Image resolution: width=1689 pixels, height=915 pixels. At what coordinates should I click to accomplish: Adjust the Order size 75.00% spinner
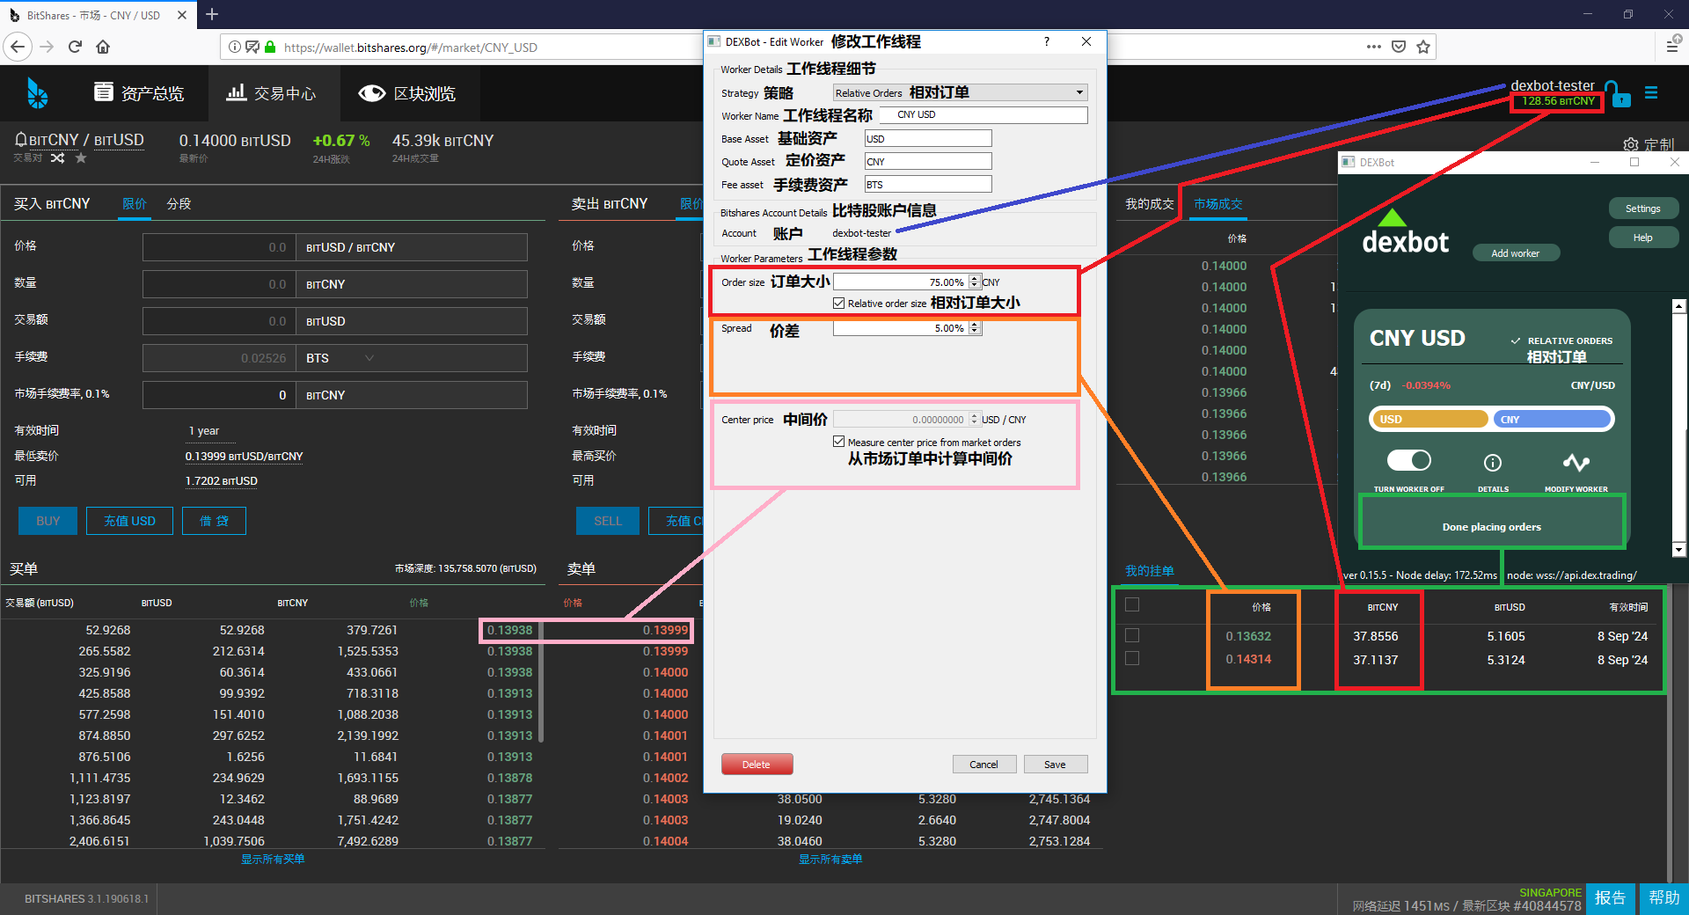(x=974, y=282)
